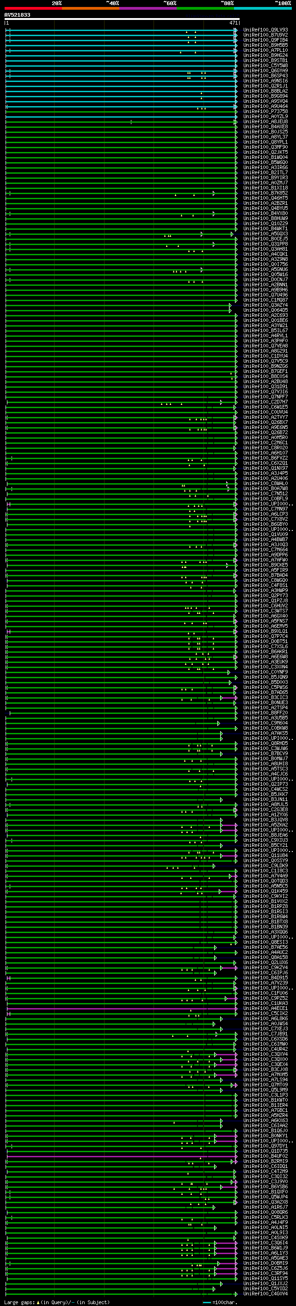The width and height of the screenshot is (296, 1306).
Task: Open hit UniRef100_A3YW21
Action: click(265, 325)
